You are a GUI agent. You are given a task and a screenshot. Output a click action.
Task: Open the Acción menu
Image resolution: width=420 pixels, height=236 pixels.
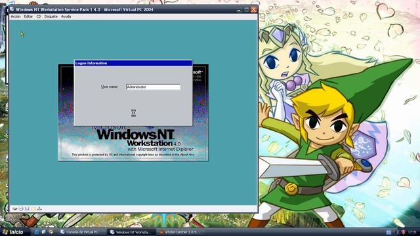pos(16,16)
